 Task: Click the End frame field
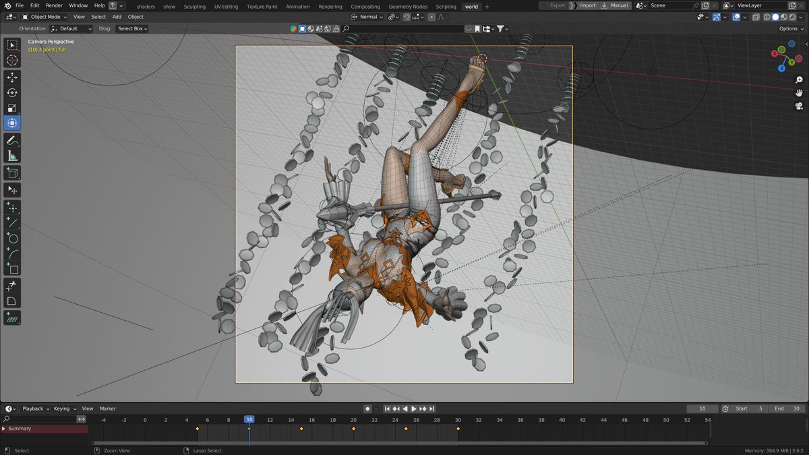coord(787,408)
